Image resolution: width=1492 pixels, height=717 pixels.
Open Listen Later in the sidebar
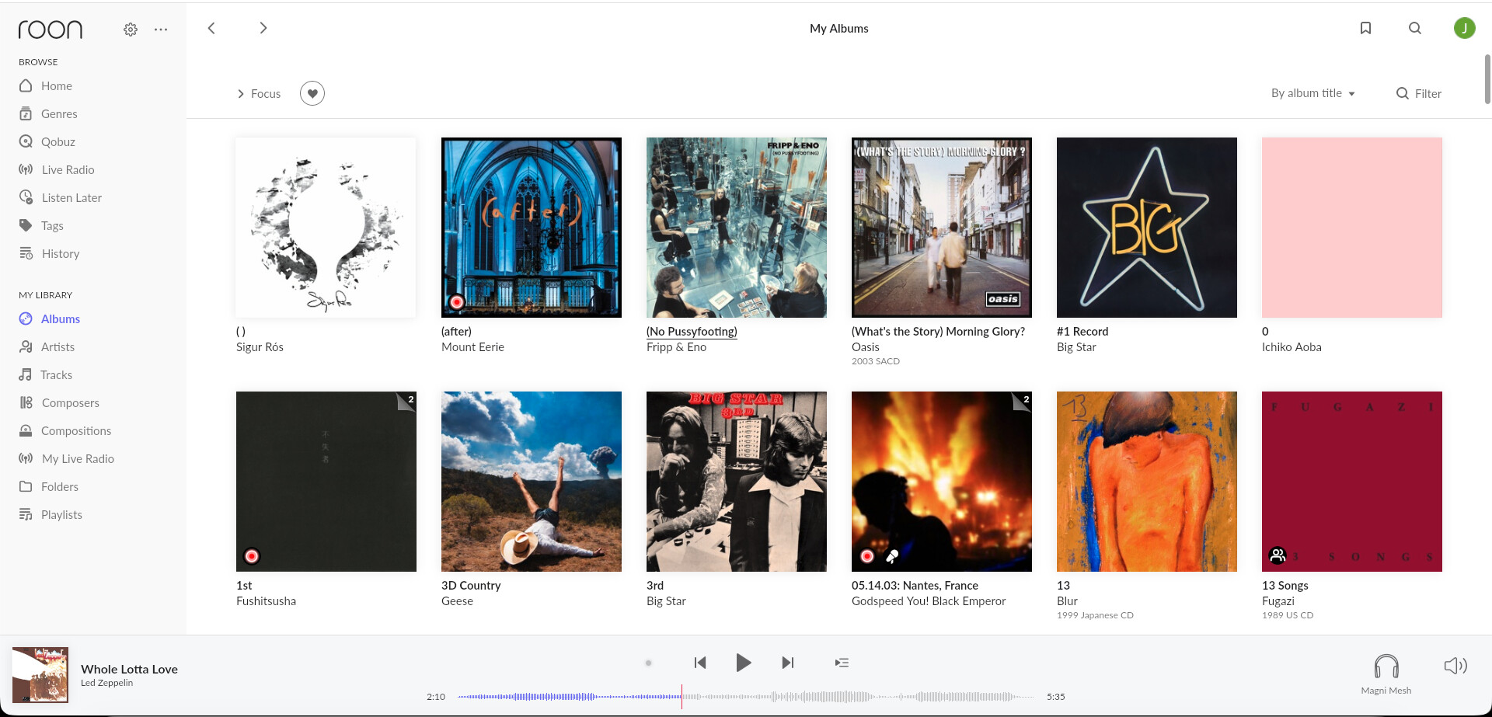point(61,197)
